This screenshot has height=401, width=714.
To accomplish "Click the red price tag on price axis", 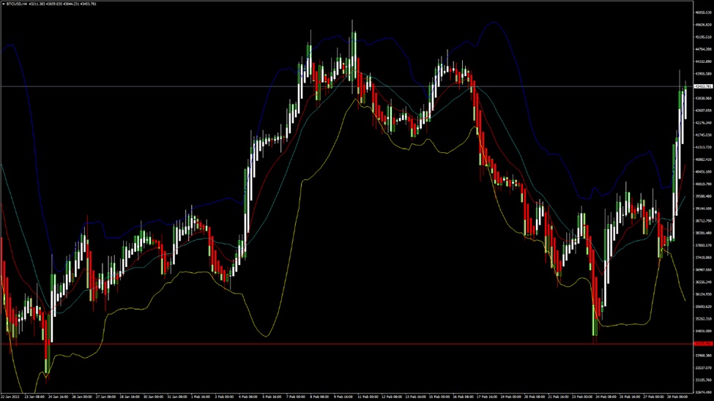I will (x=702, y=343).
